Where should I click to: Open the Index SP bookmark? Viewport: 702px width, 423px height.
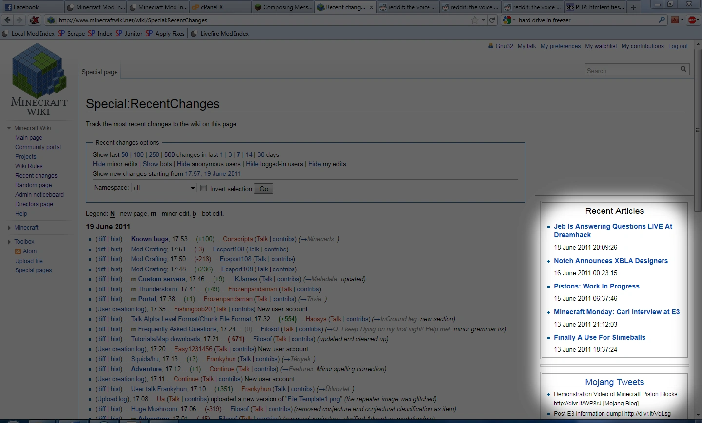coord(100,34)
